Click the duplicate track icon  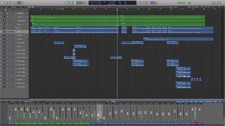(x=6, y=10)
